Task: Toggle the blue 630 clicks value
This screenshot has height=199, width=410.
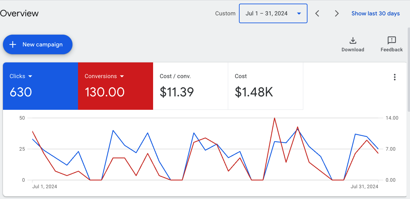Action: coord(21,92)
